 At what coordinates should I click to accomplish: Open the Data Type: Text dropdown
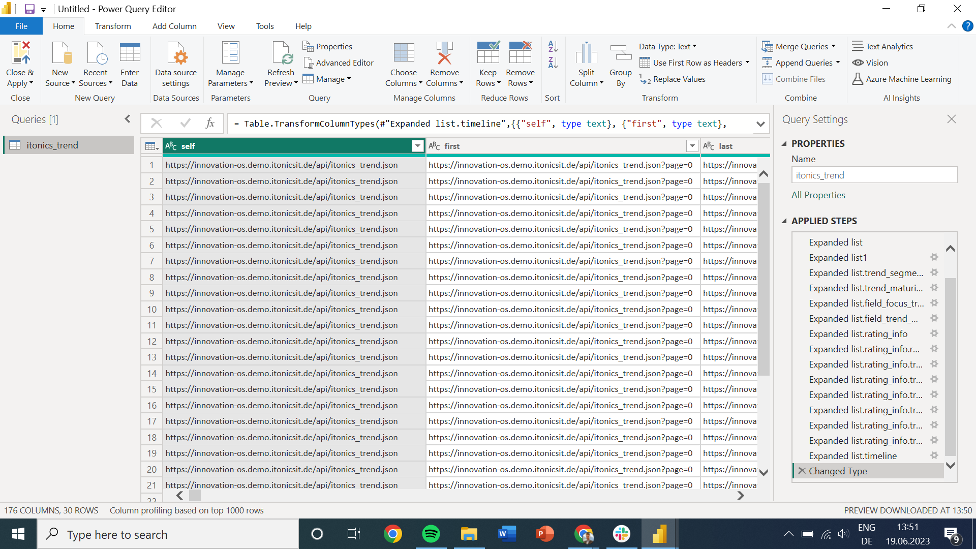(667, 46)
